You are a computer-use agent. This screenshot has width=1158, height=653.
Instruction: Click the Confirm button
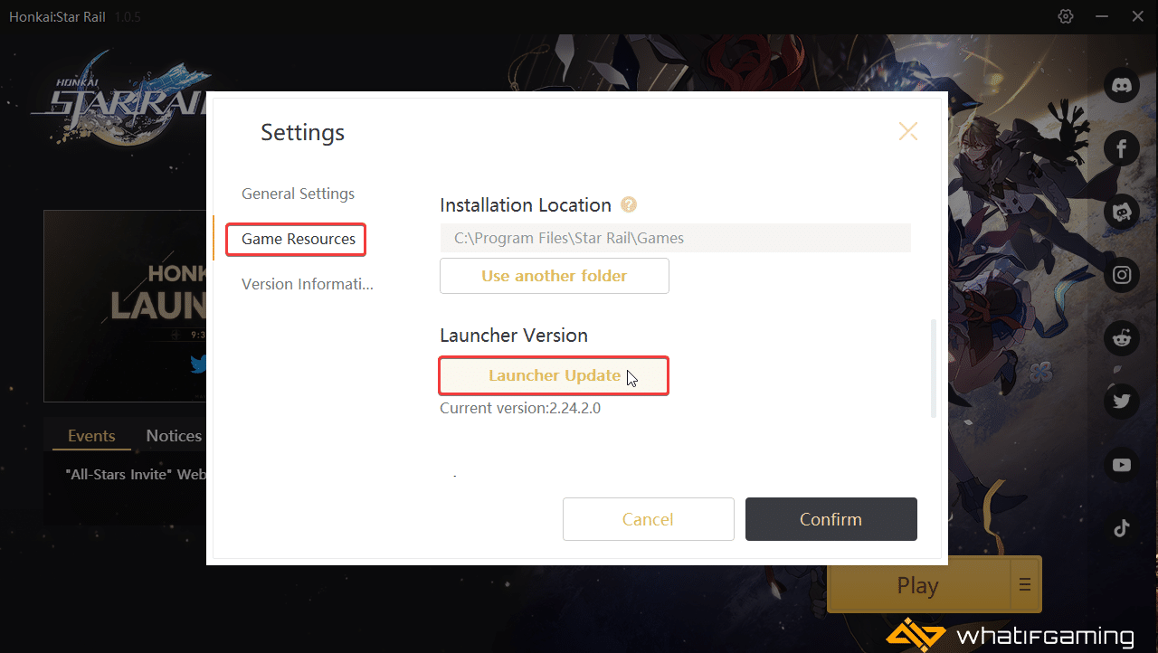tap(831, 519)
